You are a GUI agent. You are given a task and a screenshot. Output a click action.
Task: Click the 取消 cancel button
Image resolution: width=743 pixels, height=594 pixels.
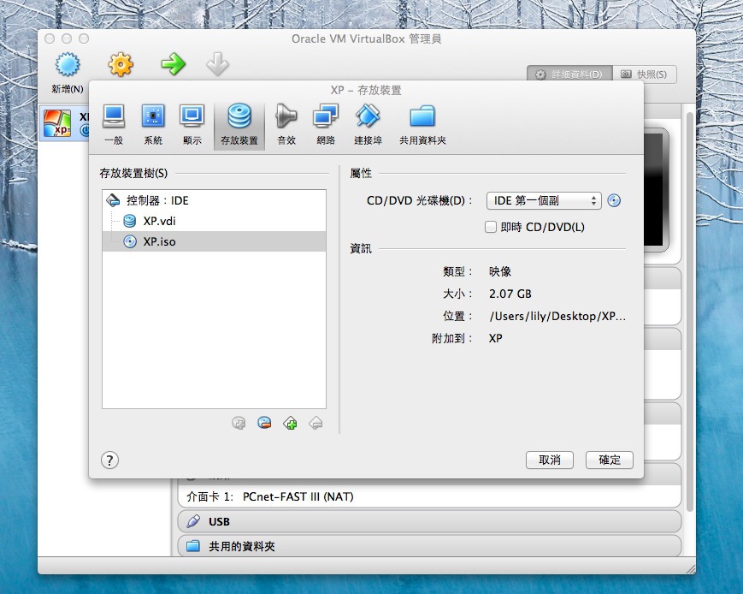pos(549,460)
